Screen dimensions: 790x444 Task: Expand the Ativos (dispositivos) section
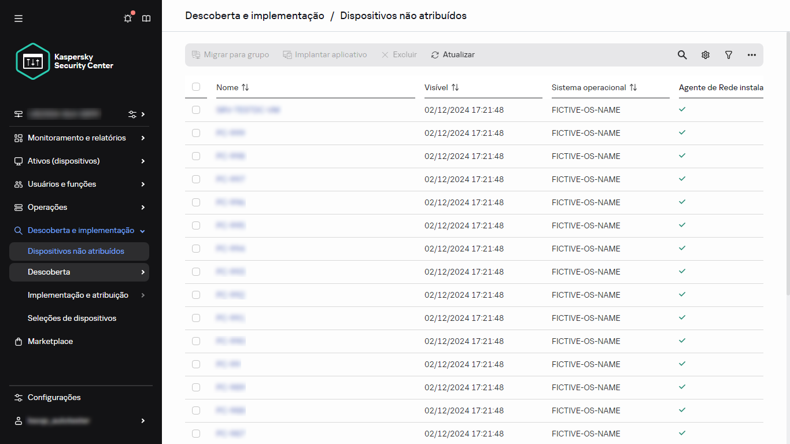pos(65,161)
